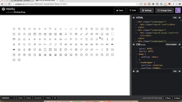Click the Delete button in footer
182x102 pixels.
click(x=48, y=98)
